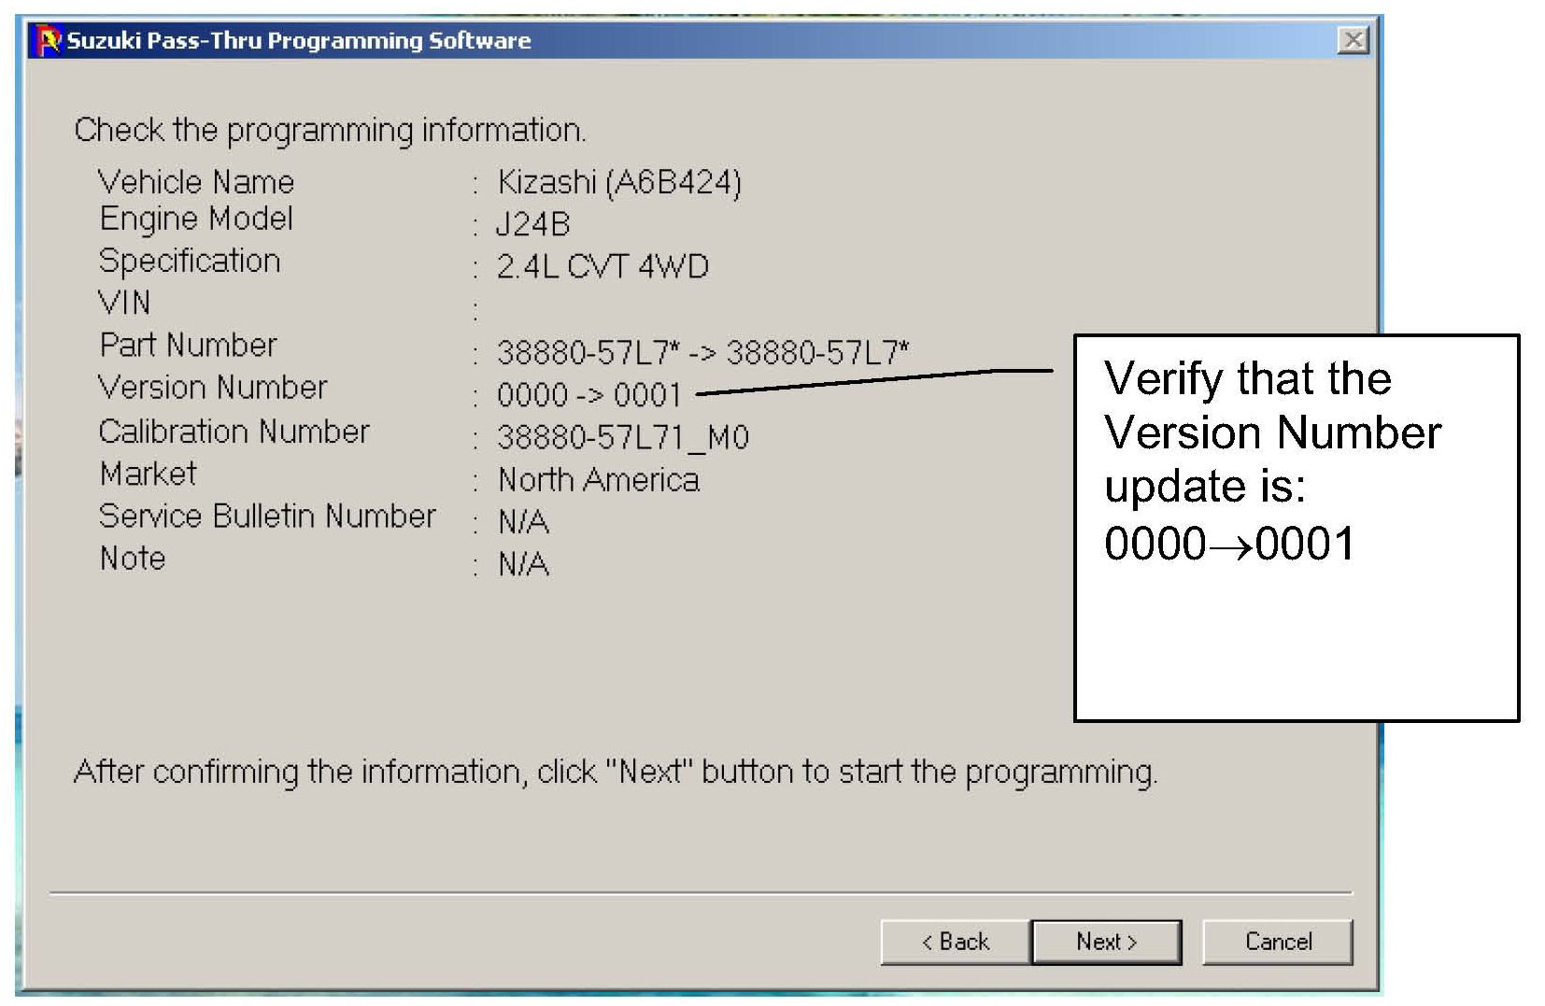Click the Next button to start programming
The image size is (1545, 1006).
click(1106, 942)
